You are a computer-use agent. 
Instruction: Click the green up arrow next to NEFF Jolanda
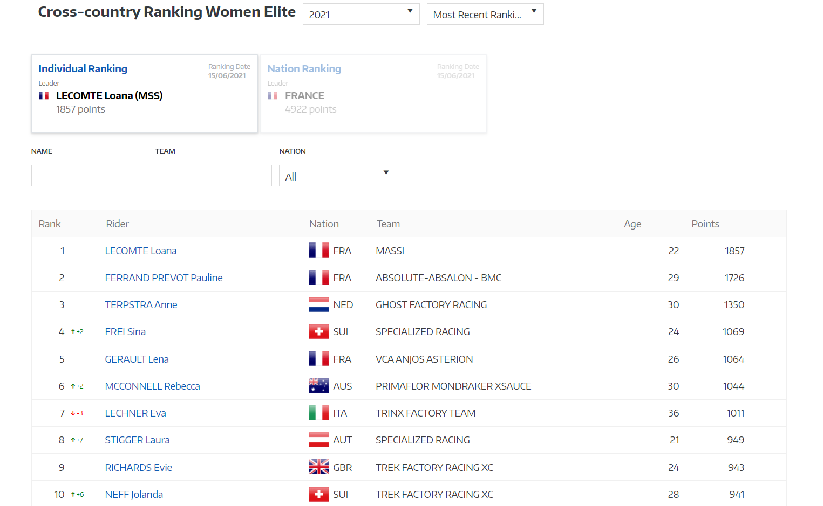point(77,494)
